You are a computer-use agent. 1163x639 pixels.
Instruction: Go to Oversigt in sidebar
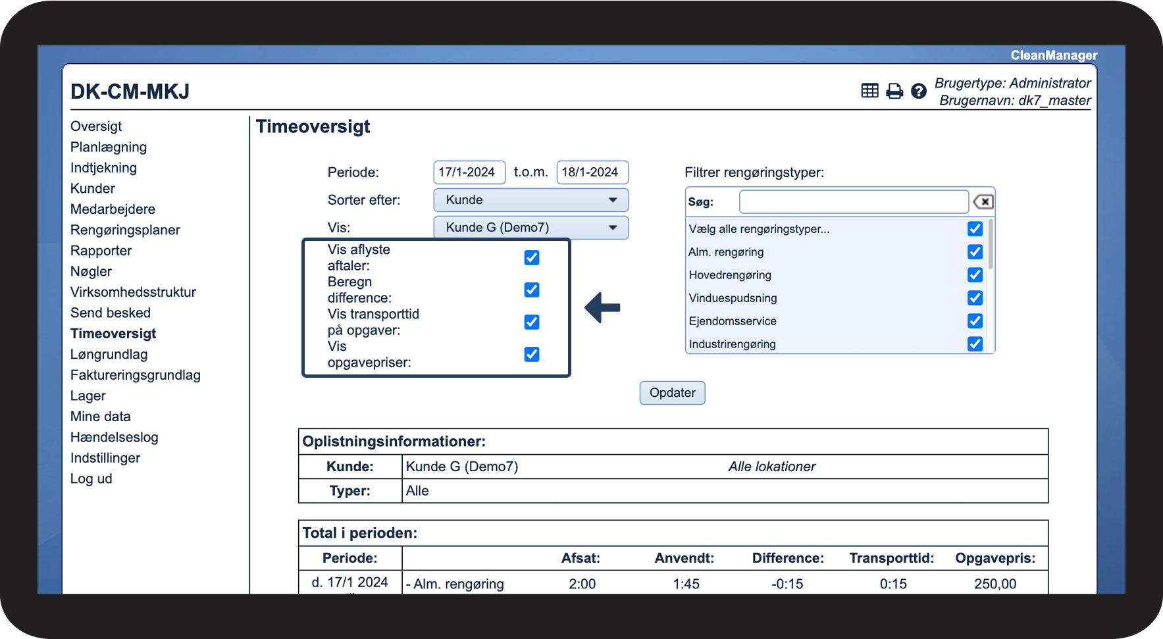96,126
